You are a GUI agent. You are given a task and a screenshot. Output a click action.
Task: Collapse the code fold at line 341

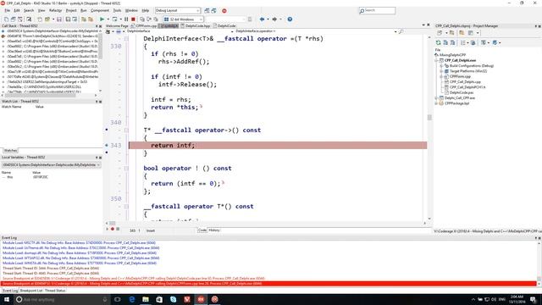[126, 130]
